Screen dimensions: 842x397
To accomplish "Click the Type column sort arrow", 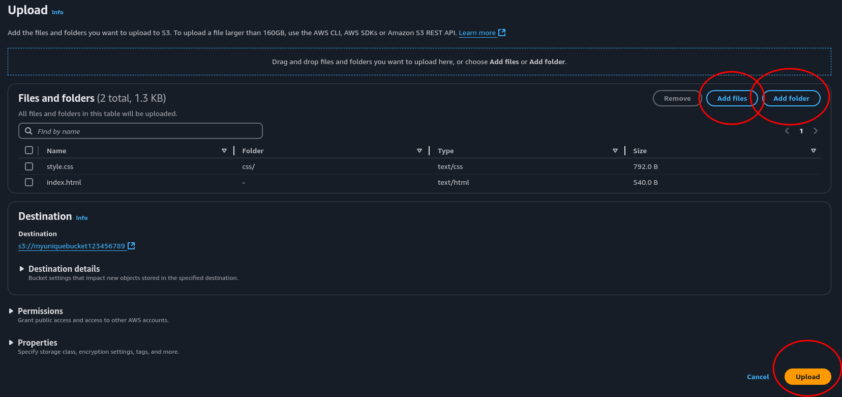I will [x=615, y=151].
